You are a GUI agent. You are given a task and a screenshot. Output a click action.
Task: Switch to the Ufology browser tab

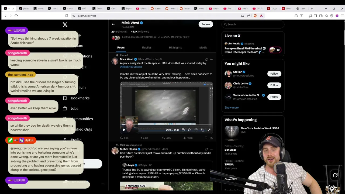(x=141, y=9)
